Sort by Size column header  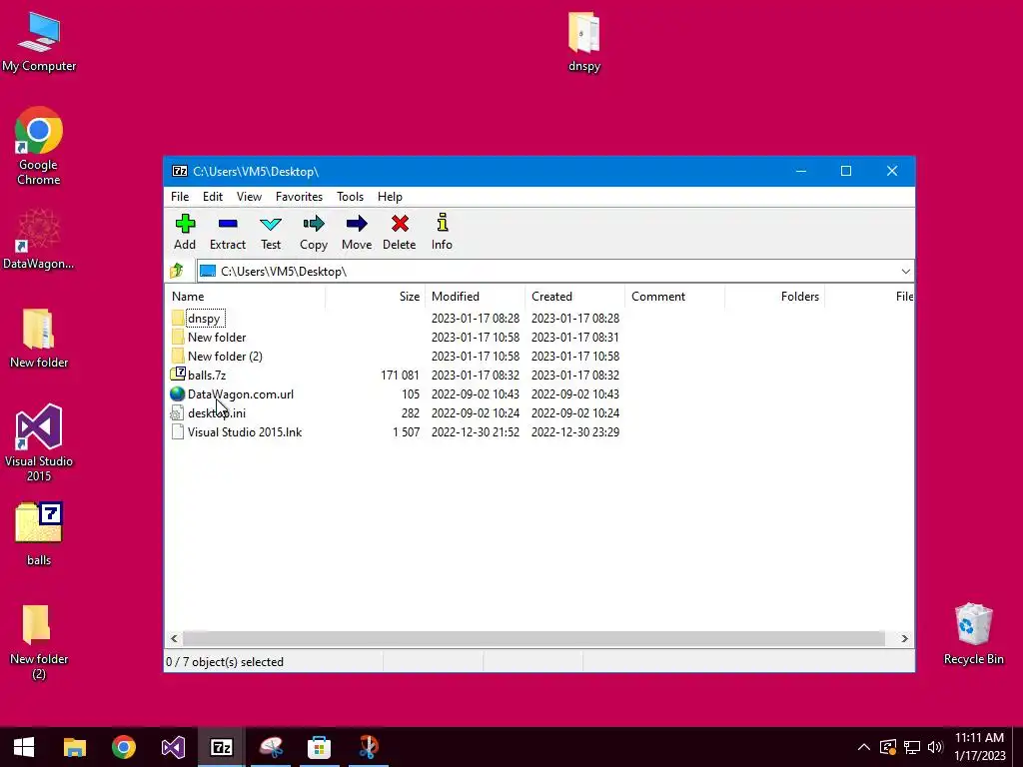click(376, 296)
